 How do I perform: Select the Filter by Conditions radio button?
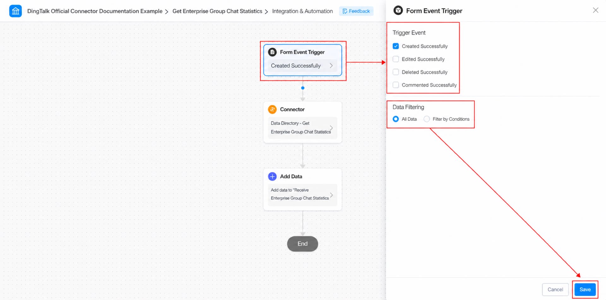pyautogui.click(x=427, y=119)
